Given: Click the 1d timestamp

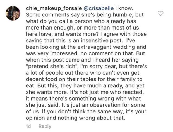Looking at the screenshot, I should pos(28,126).
